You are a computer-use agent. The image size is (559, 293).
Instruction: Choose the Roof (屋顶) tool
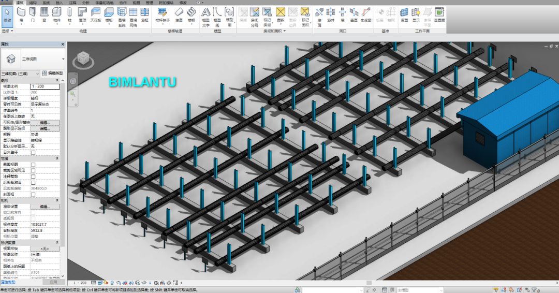[x=82, y=16]
